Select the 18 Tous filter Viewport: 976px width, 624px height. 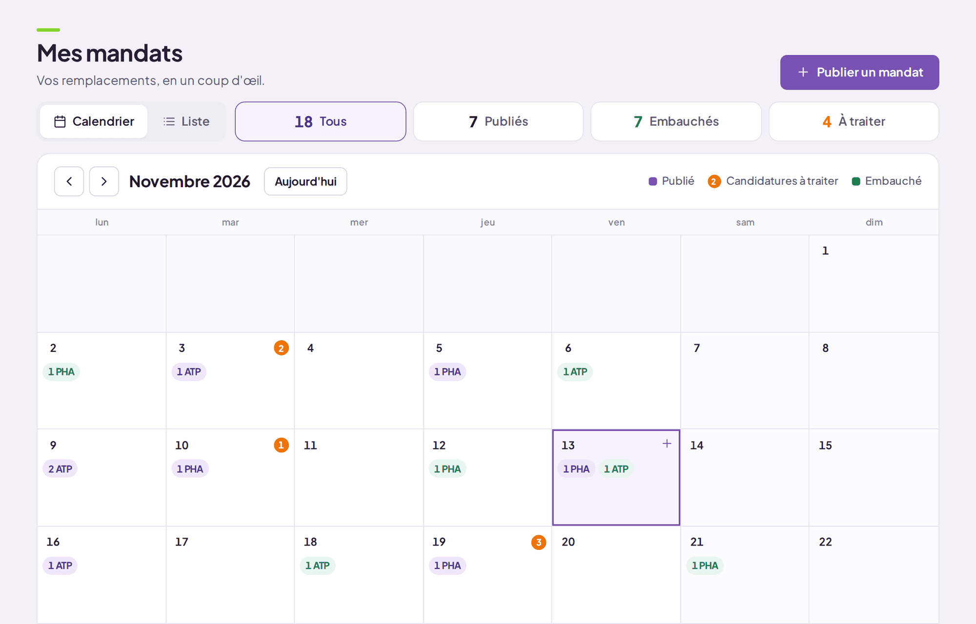point(321,121)
